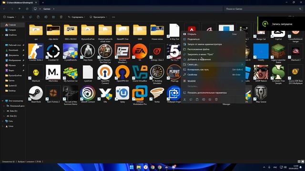Image resolution: width=305 pixels, height=171 pixels.
Task: Select the Manhunt 2 shortcut
Action: [x=295, y=51]
